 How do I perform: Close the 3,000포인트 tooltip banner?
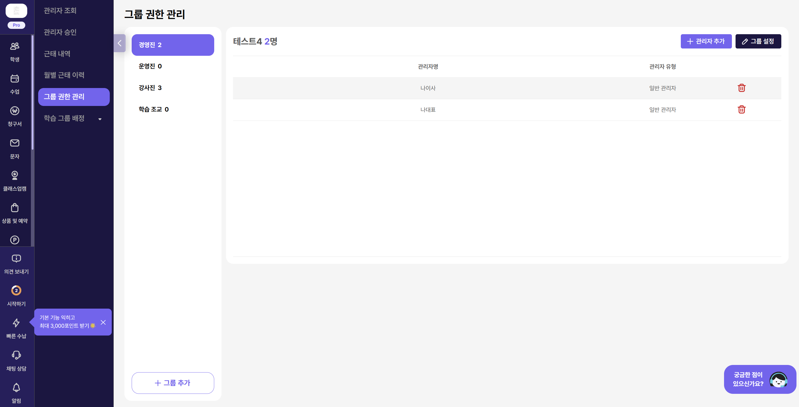coord(103,322)
